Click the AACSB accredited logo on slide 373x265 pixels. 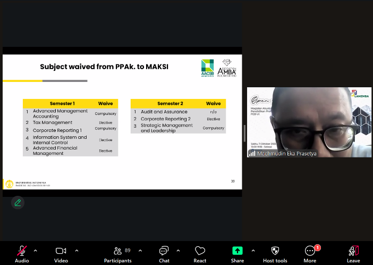pos(207,68)
